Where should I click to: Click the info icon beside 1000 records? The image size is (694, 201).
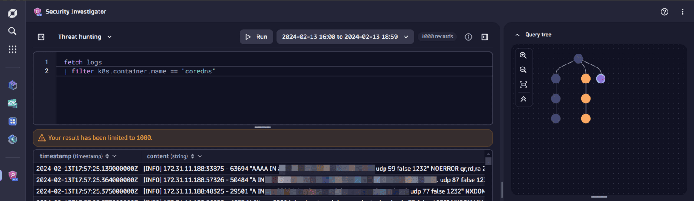(468, 37)
